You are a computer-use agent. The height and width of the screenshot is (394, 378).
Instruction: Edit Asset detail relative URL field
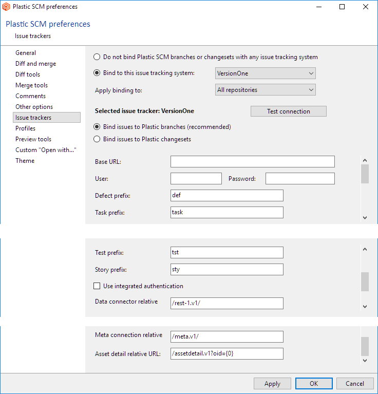pos(227,353)
